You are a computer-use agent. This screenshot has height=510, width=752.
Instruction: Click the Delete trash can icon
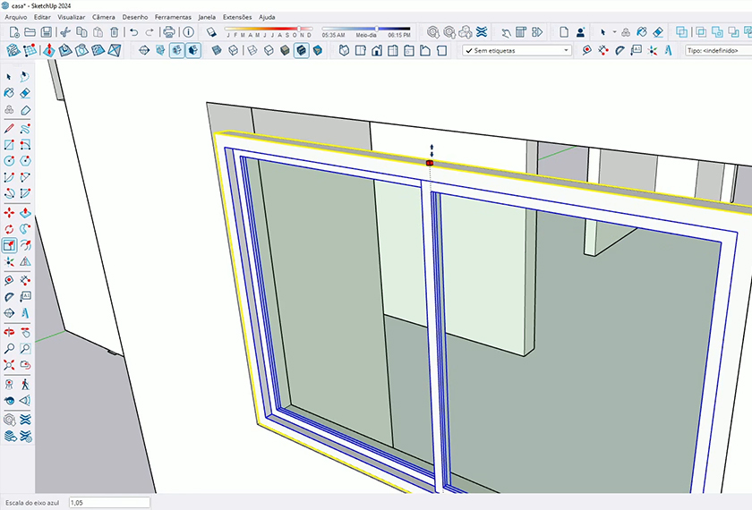point(114,32)
